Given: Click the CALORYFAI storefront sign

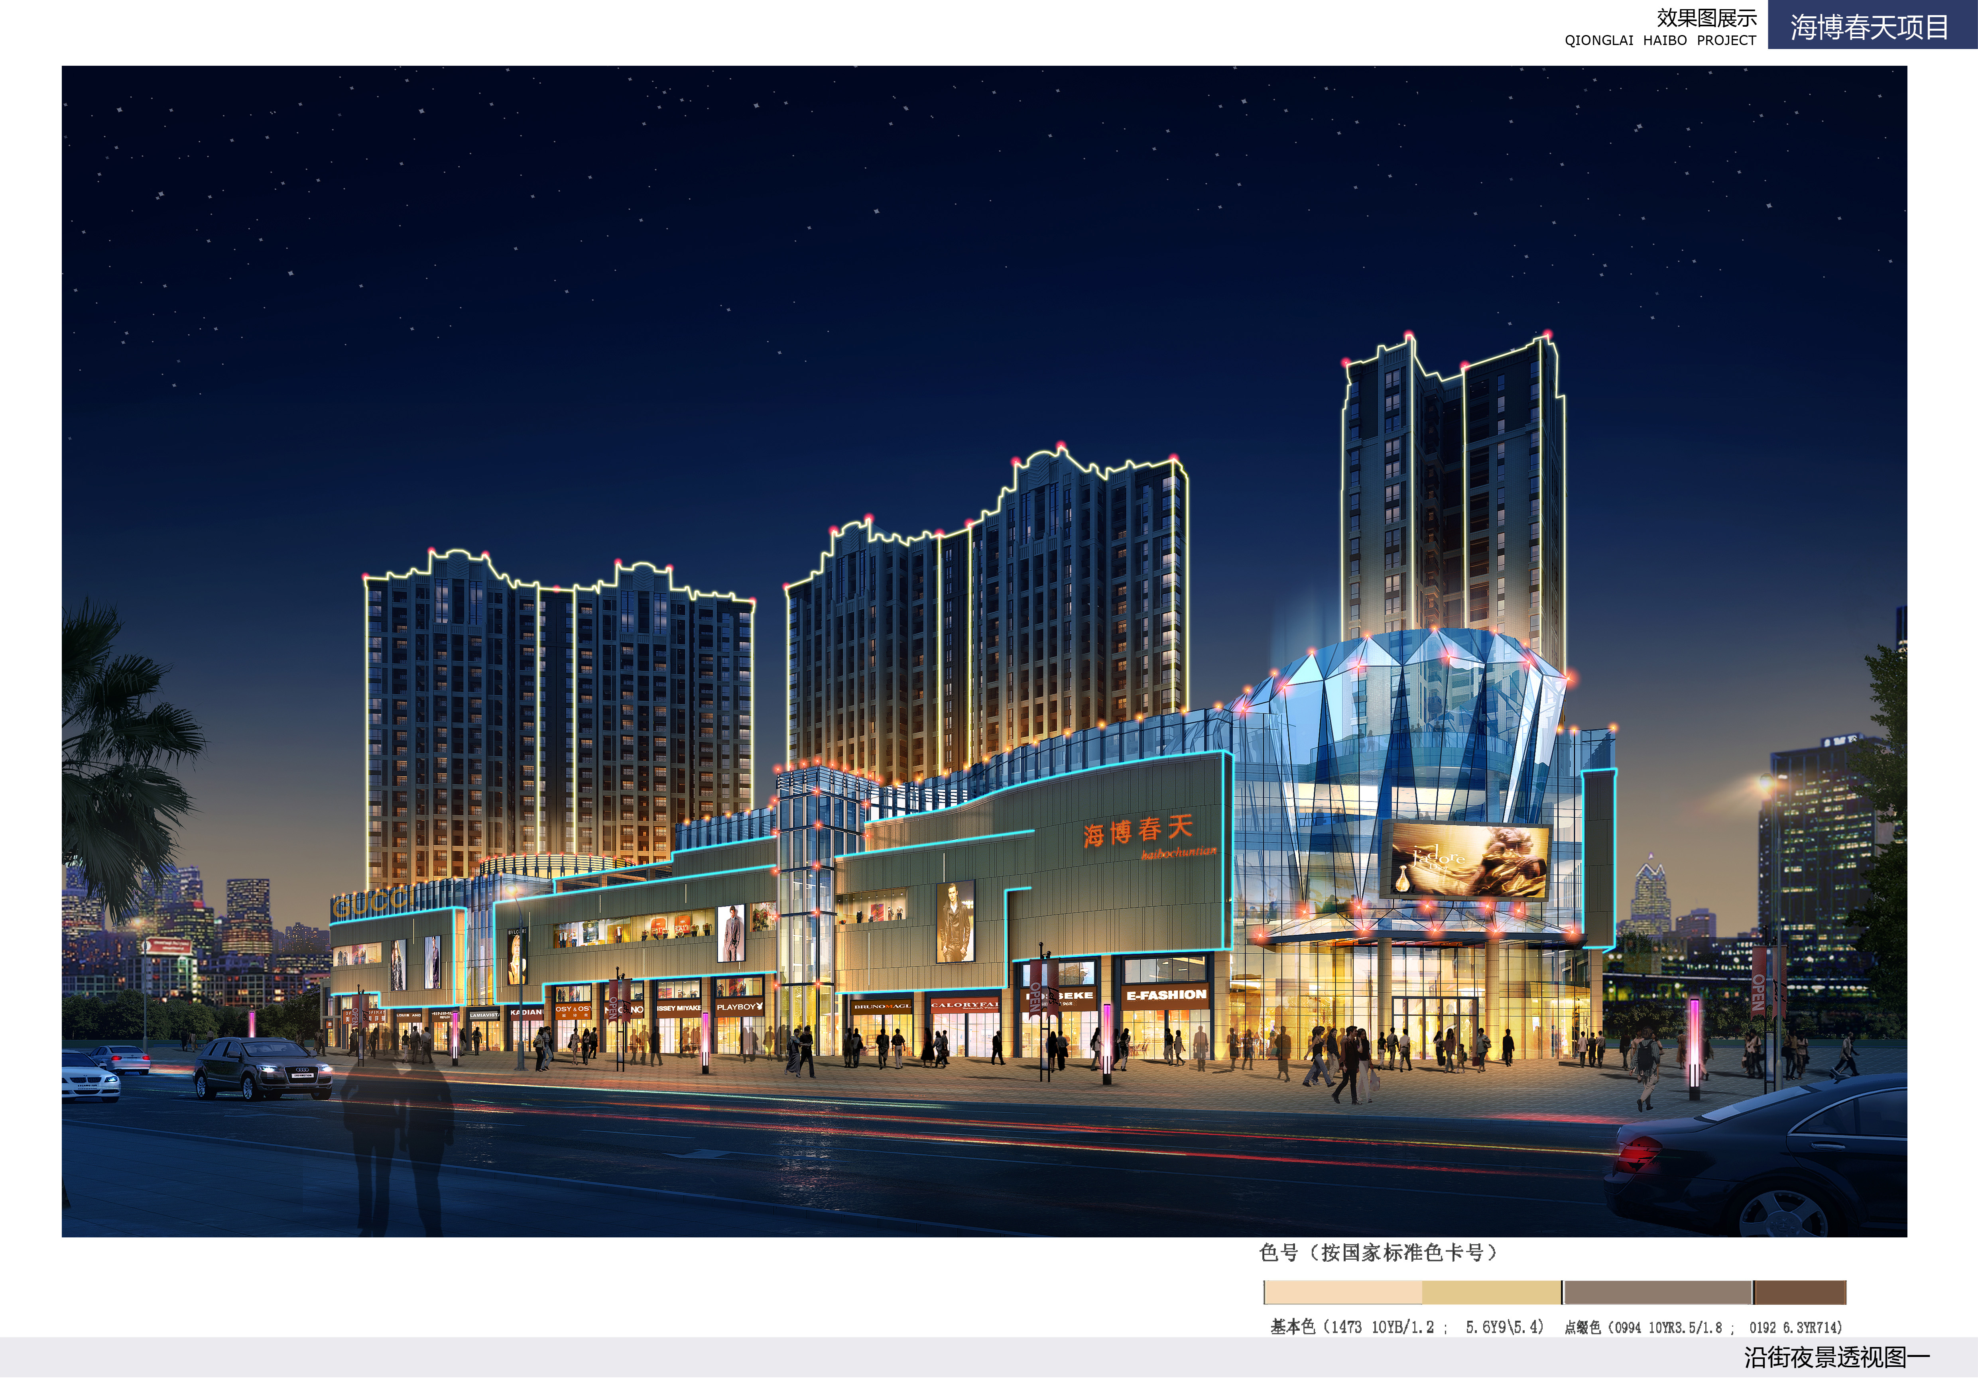Looking at the screenshot, I should pyautogui.click(x=965, y=1005).
